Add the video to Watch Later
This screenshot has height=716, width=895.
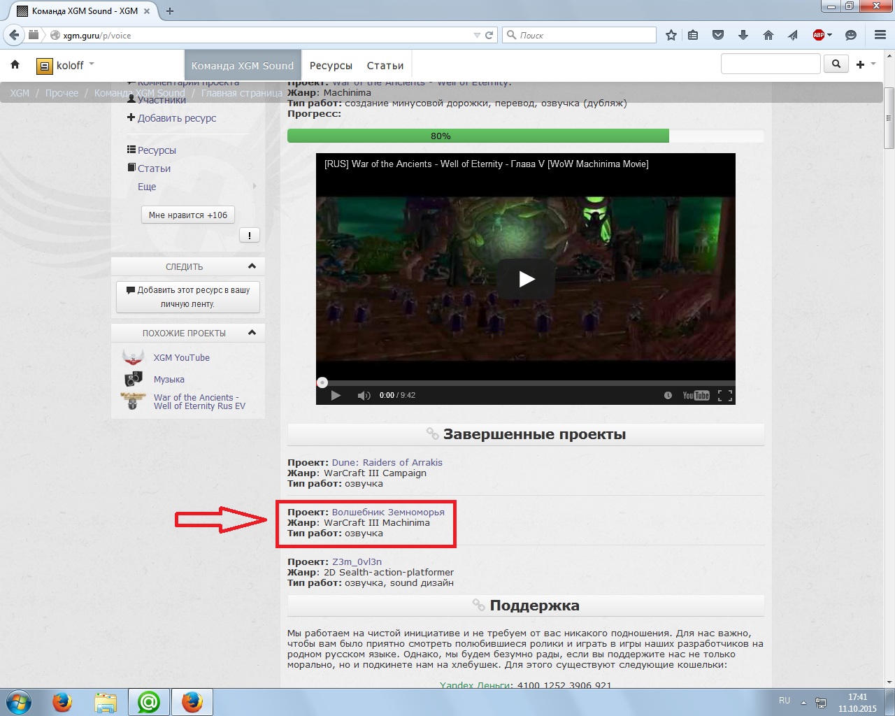pos(668,395)
